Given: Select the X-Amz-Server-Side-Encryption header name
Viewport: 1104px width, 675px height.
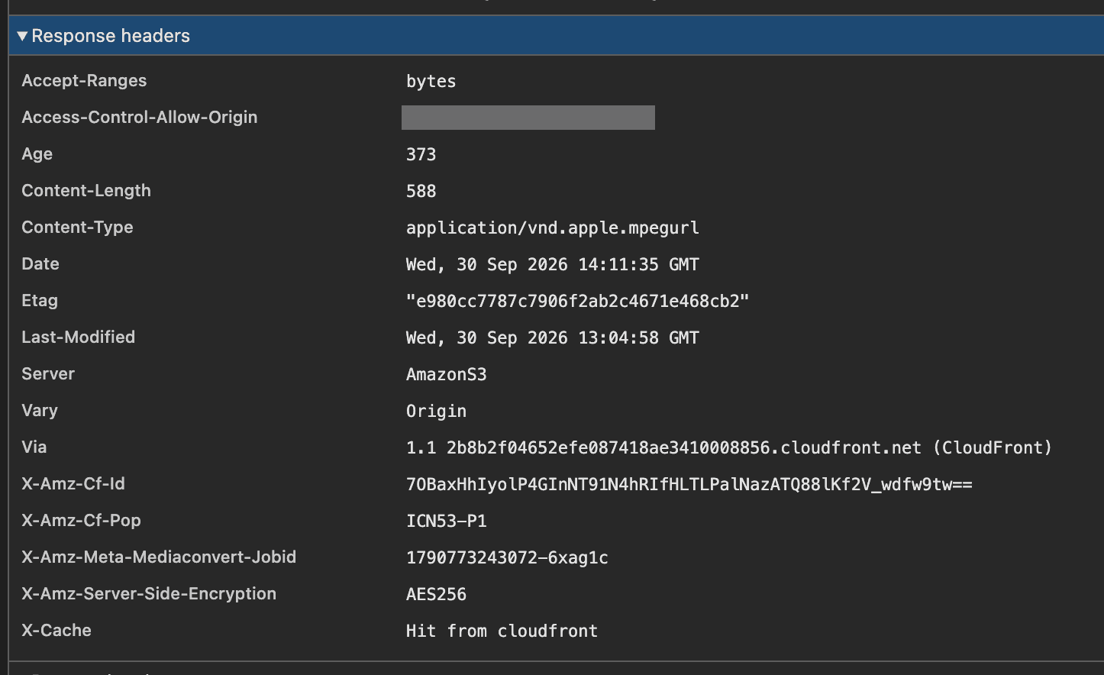Looking at the screenshot, I should 149,594.
